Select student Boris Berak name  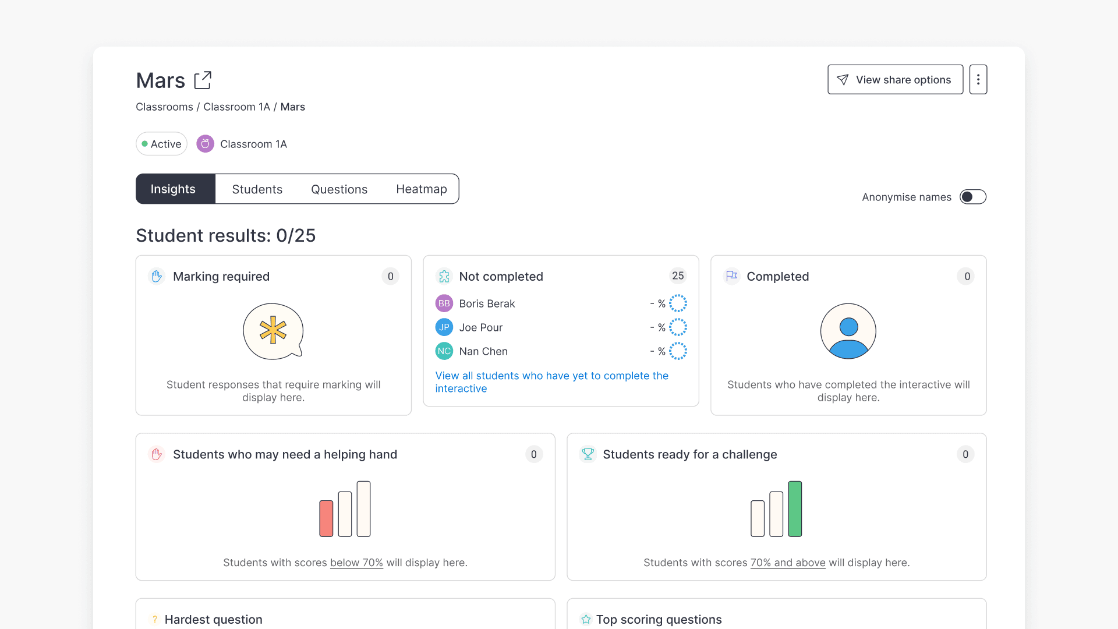coord(487,303)
